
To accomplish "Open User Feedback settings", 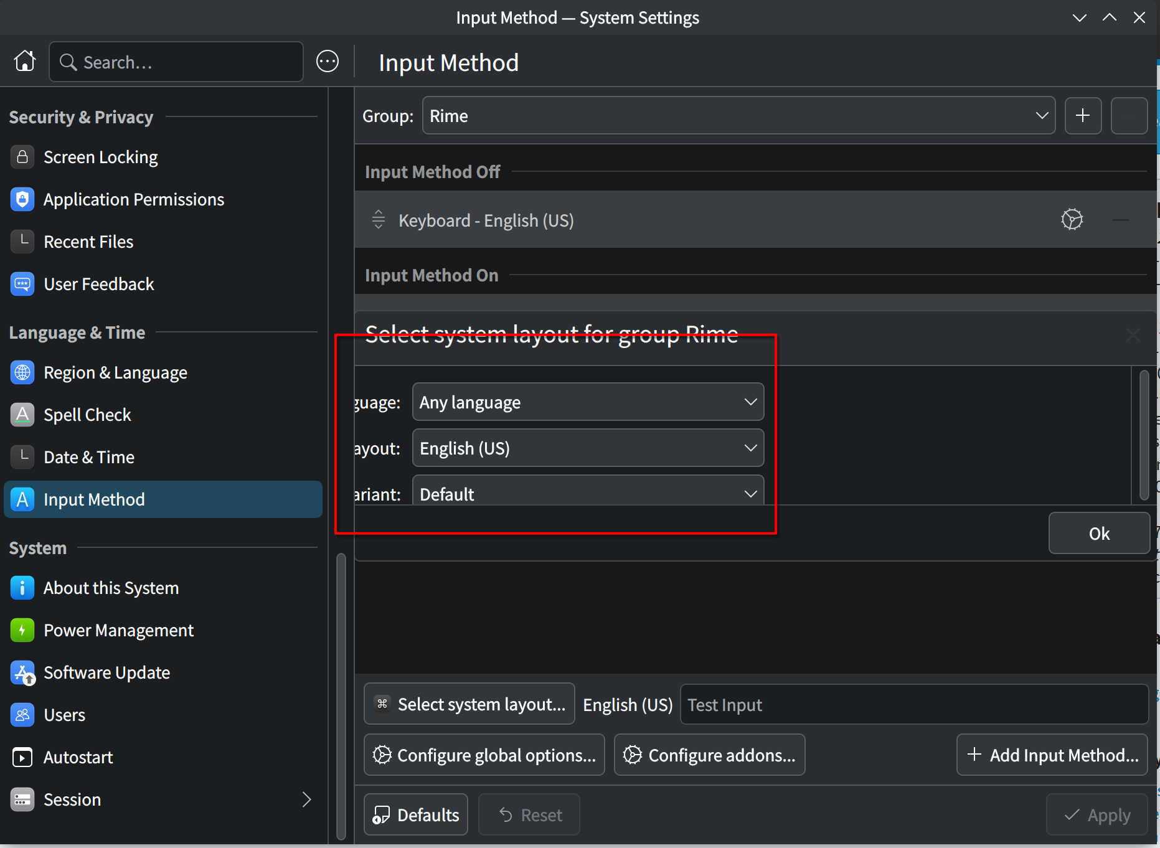I will (163, 284).
